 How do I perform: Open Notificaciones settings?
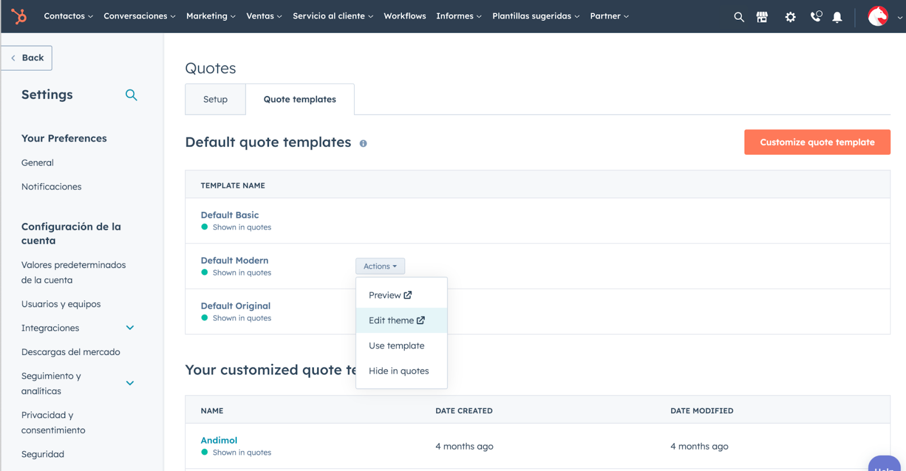[x=52, y=187]
